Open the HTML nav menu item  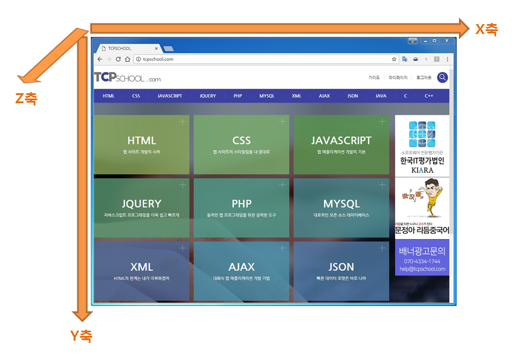(108, 96)
